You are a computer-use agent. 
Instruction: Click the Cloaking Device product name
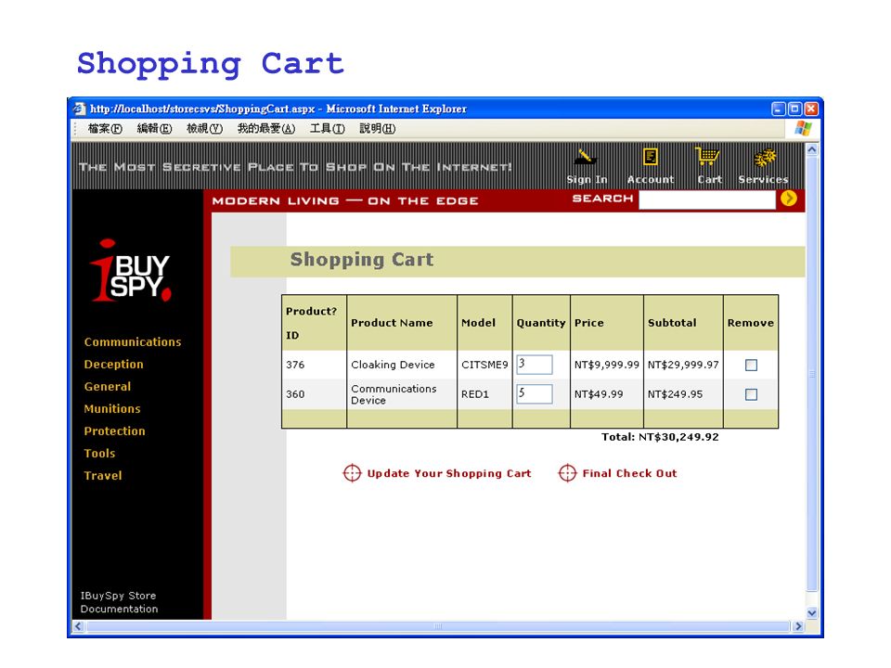[393, 365]
